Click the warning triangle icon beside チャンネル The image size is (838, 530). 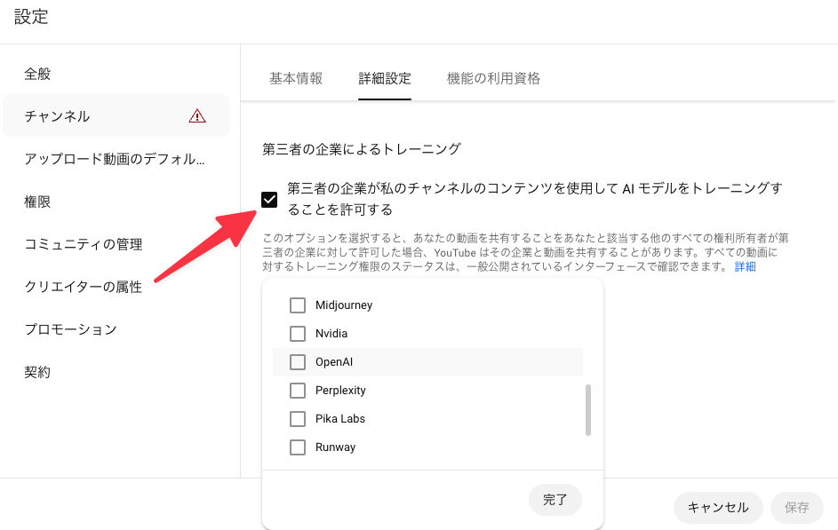coord(197,115)
